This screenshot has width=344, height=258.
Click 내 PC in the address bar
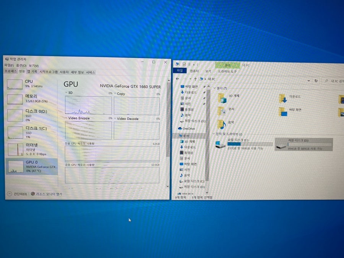click(x=211, y=79)
